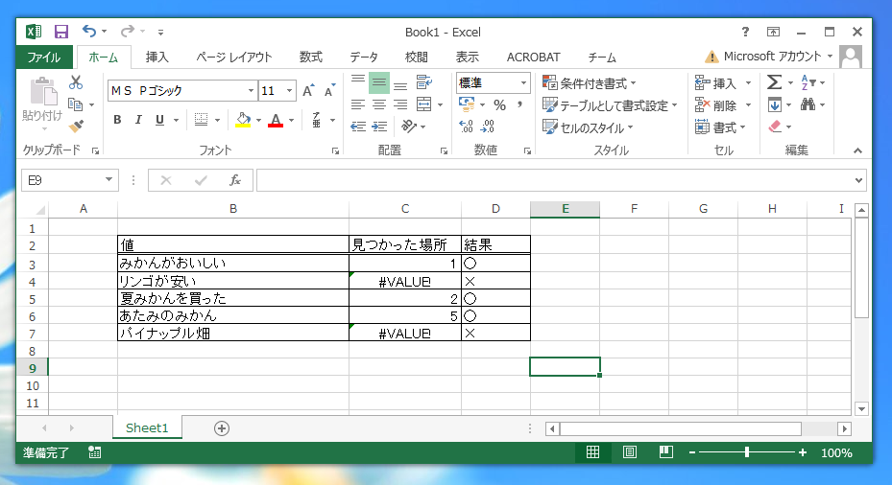The width and height of the screenshot is (892, 485).
Task: Expand the Borders dropdown arrow
Action: [x=217, y=121]
